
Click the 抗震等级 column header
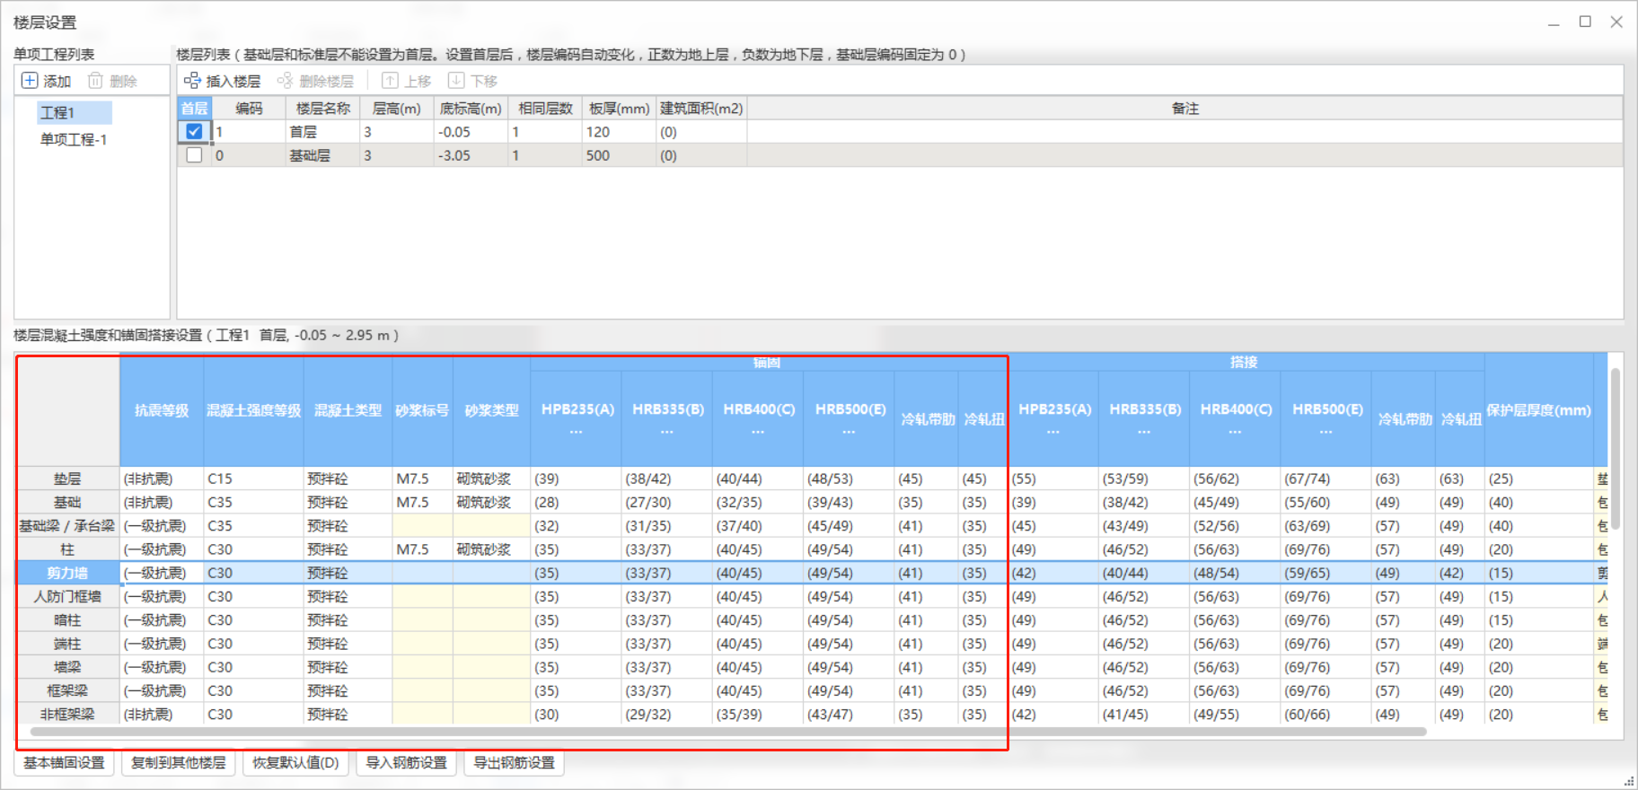pos(162,410)
